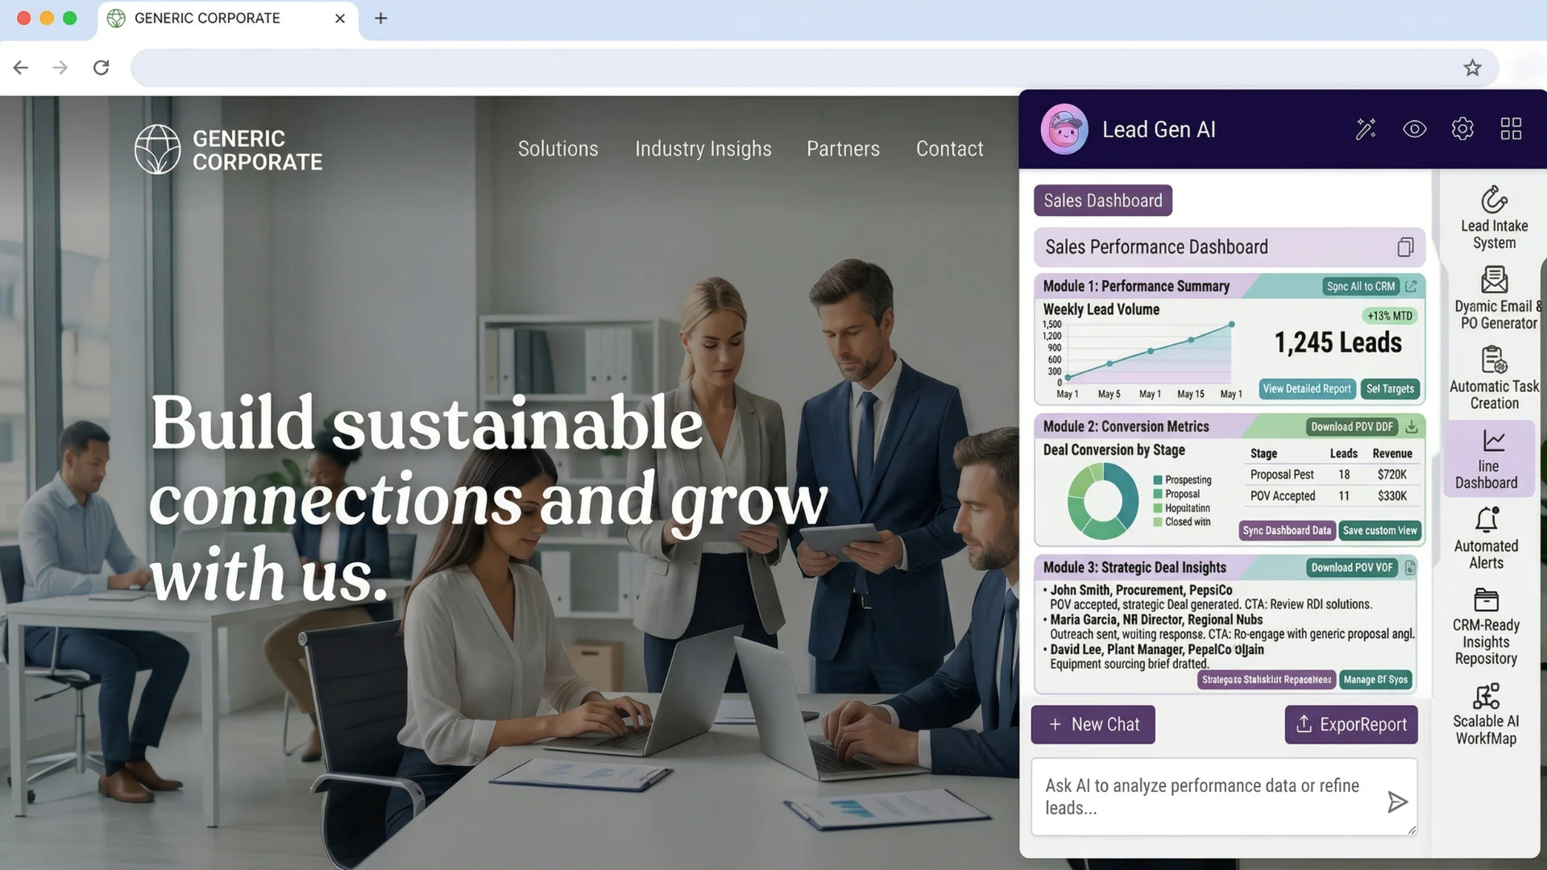The image size is (1547, 870).
Task: Click Manage Bf Syos button
Action: pyautogui.click(x=1375, y=680)
